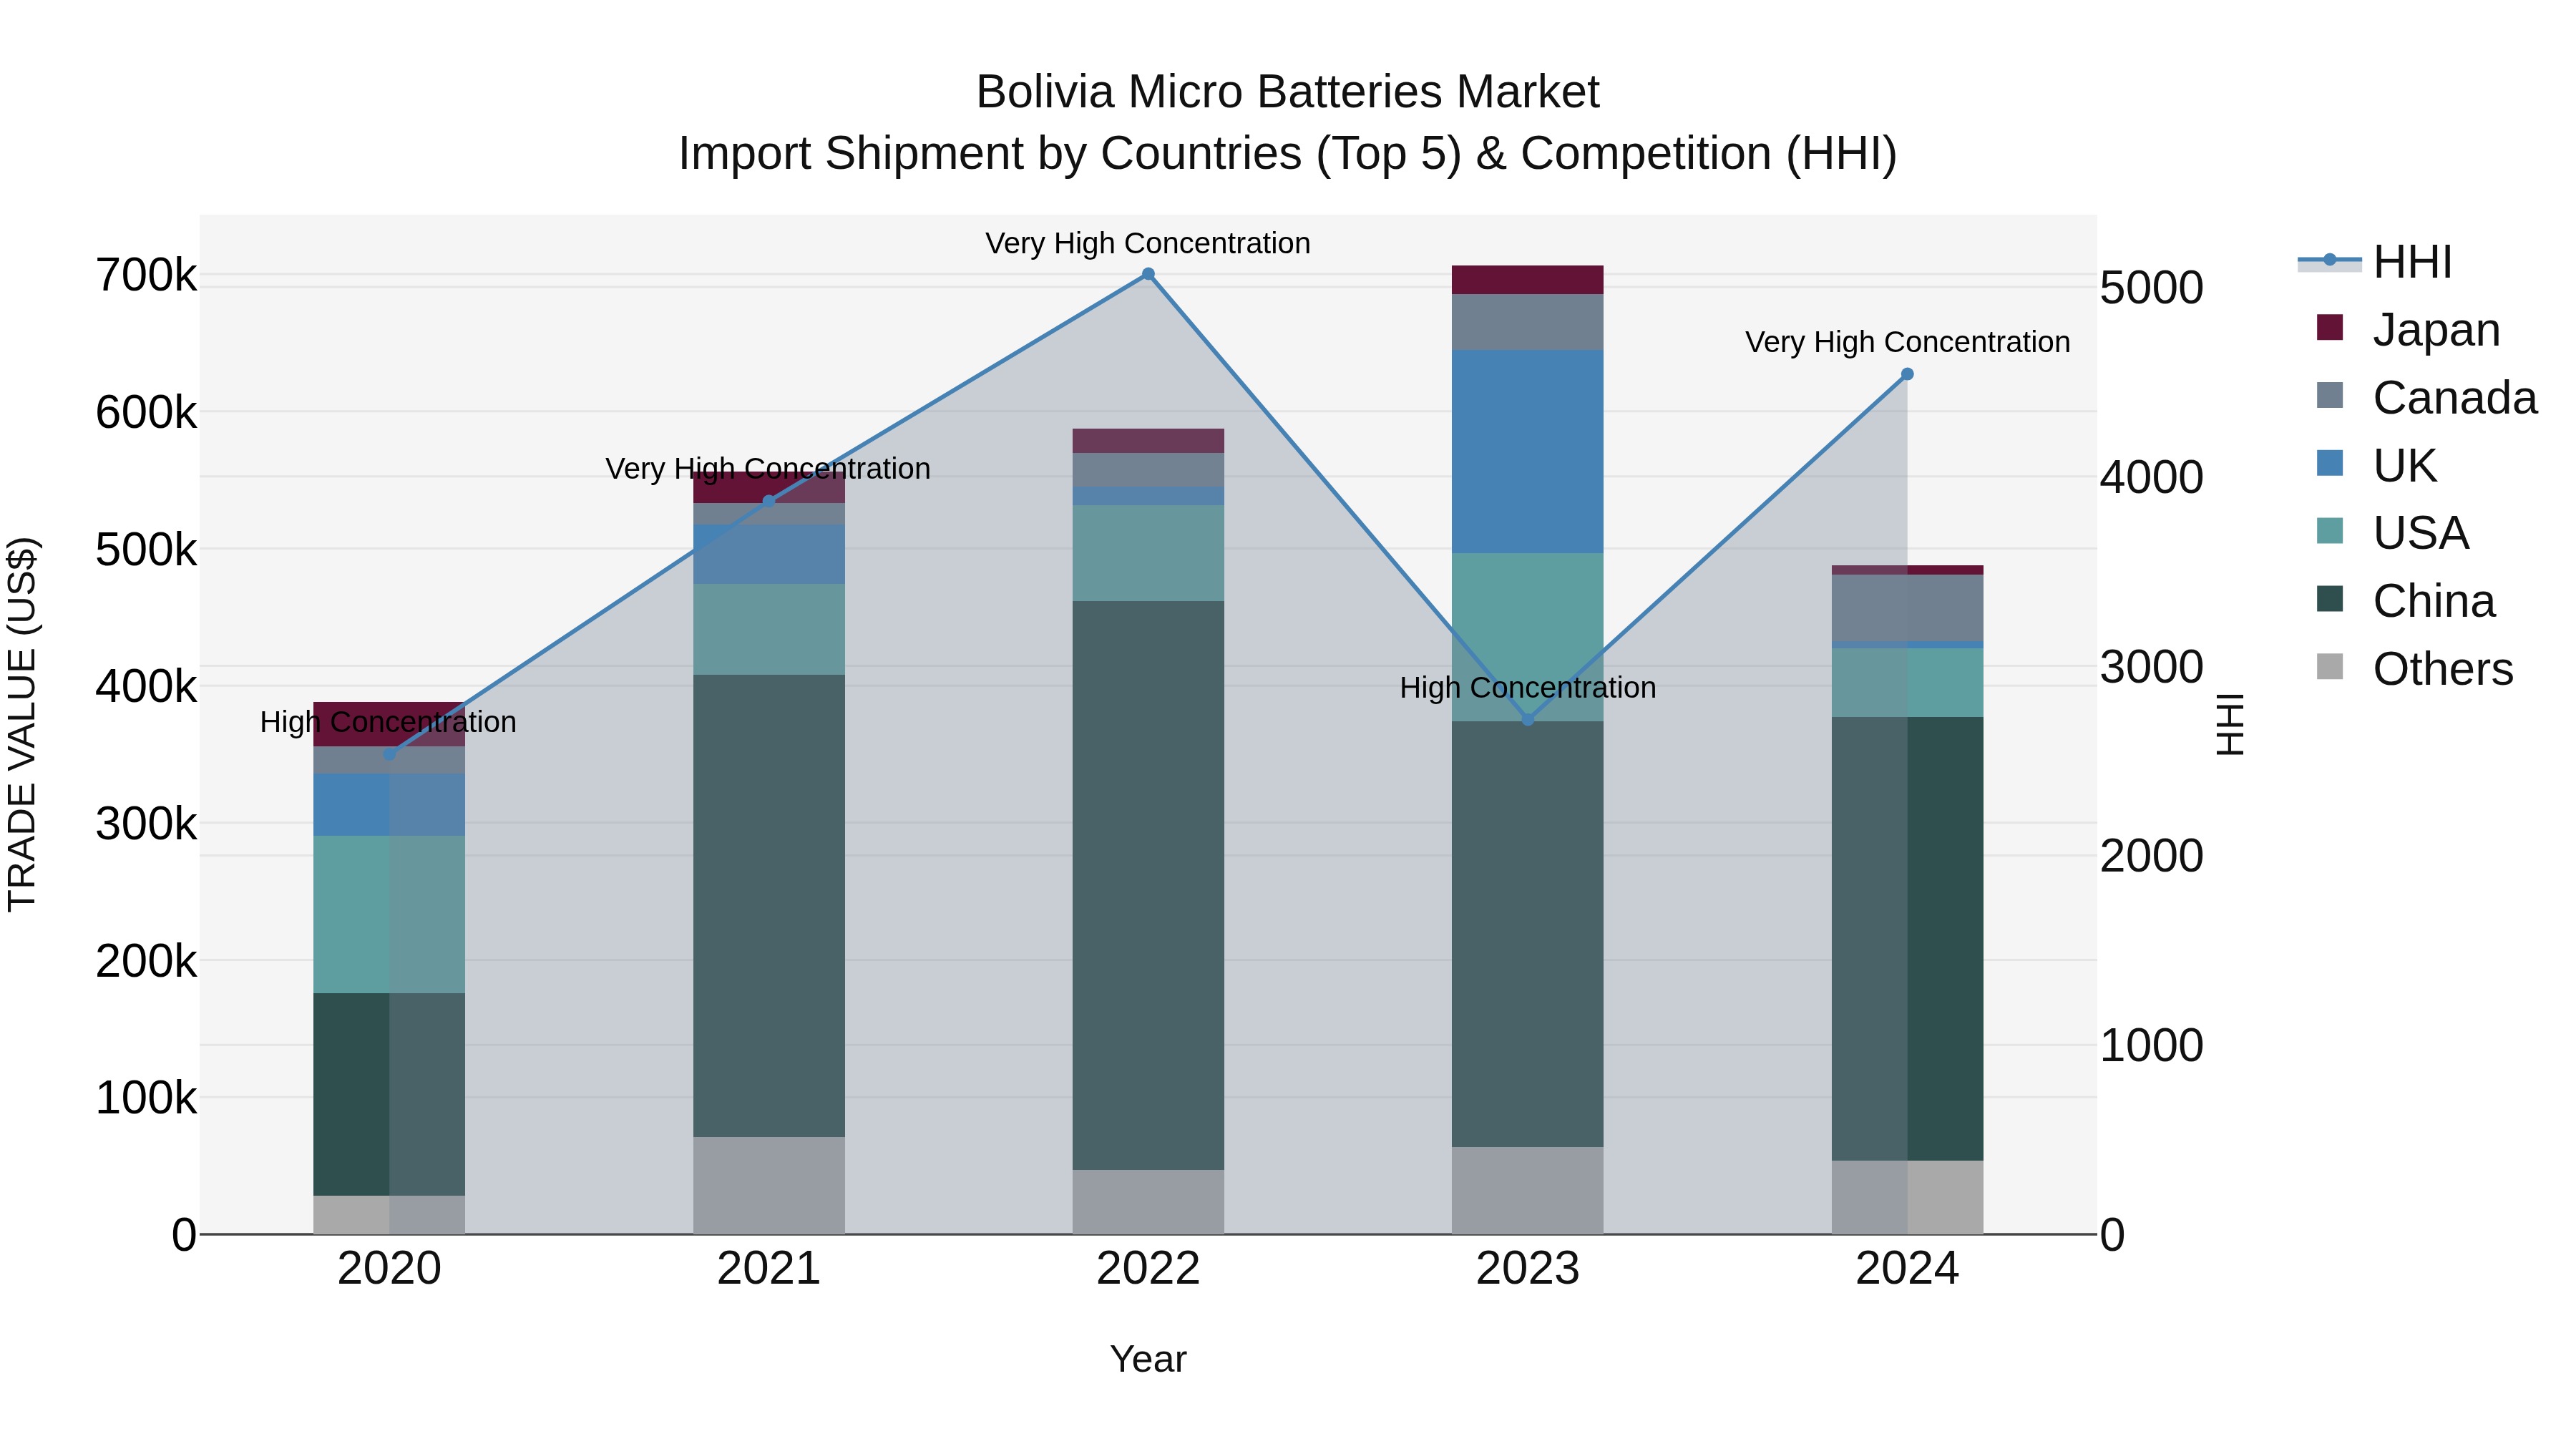Click the UK blue legend swatch
Image resolution: width=2576 pixels, height=1449 pixels.
point(2330,463)
